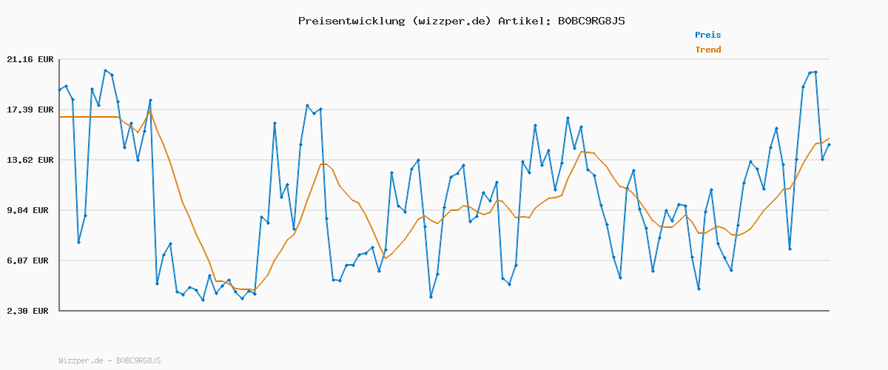
Task: Click the 21.16 EUR axis label
Action: pos(30,59)
